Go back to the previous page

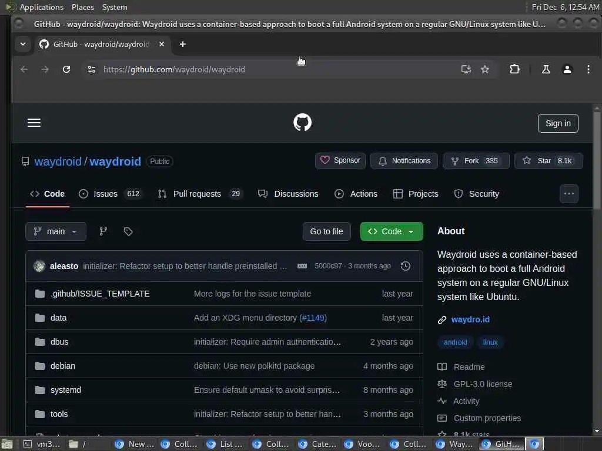click(24, 69)
